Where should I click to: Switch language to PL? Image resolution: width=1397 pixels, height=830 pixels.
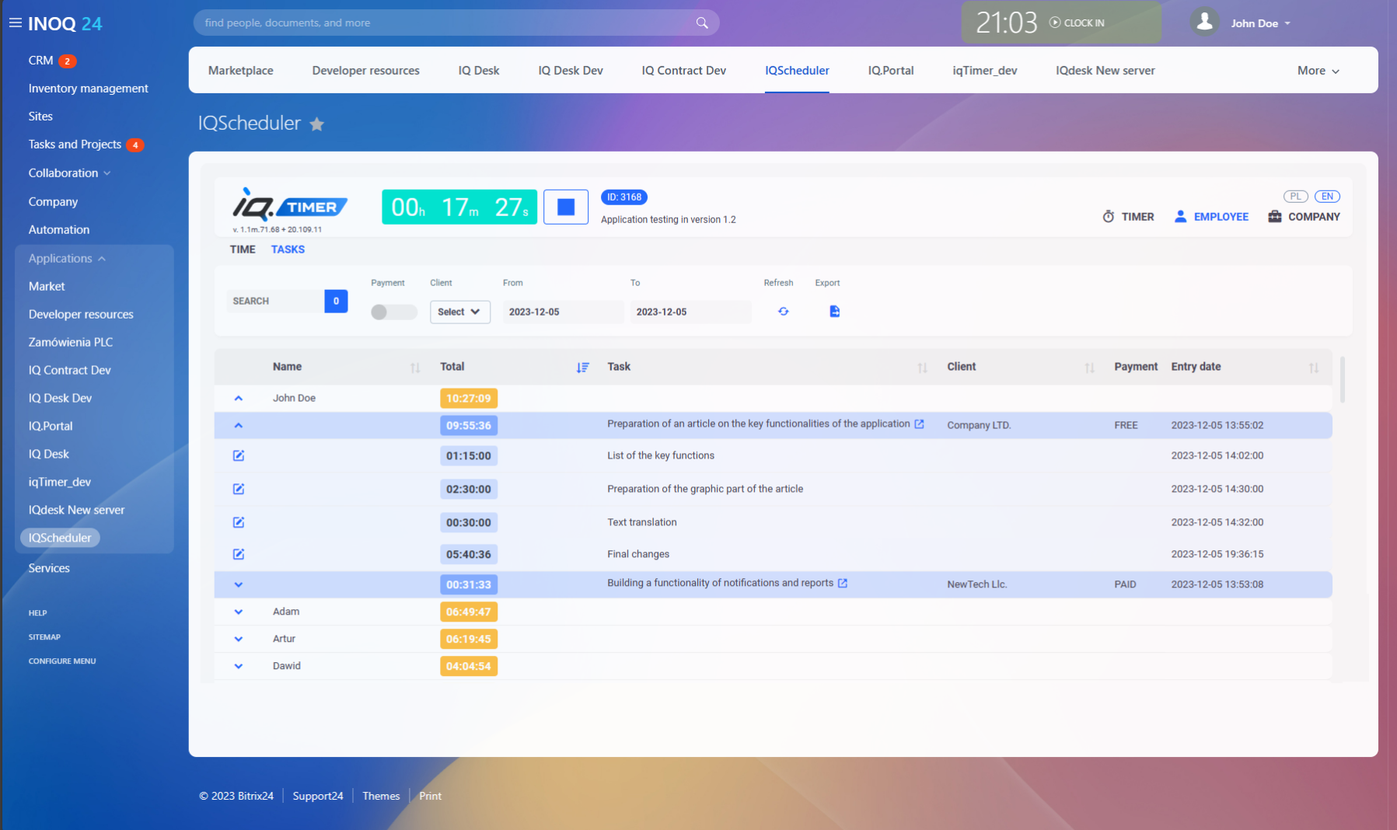click(1295, 197)
